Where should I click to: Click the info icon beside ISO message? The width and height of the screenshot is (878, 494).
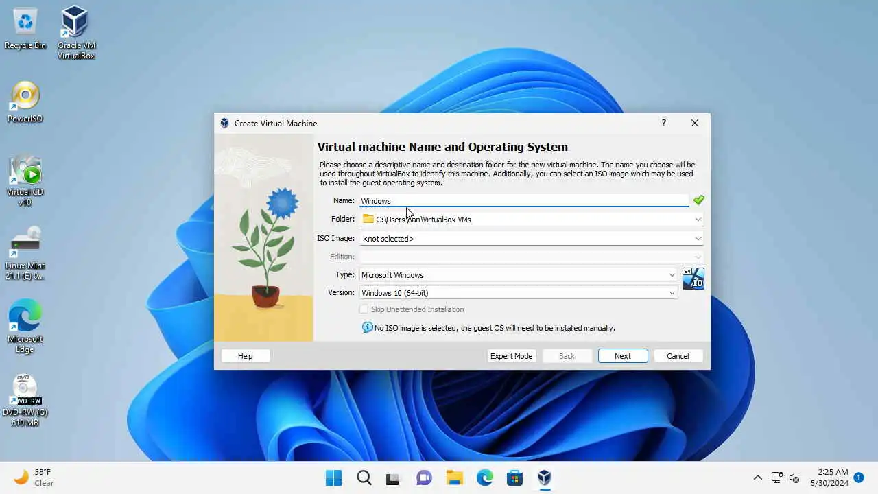367,327
